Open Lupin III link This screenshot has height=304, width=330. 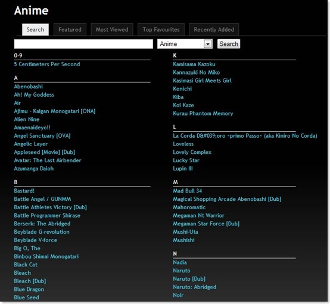(x=183, y=169)
